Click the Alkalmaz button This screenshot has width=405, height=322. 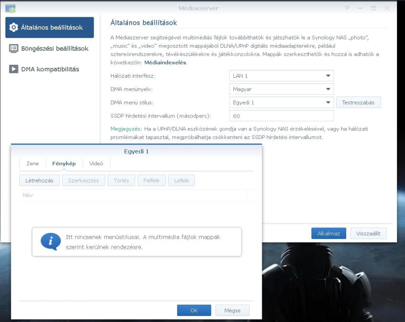tap(329, 234)
